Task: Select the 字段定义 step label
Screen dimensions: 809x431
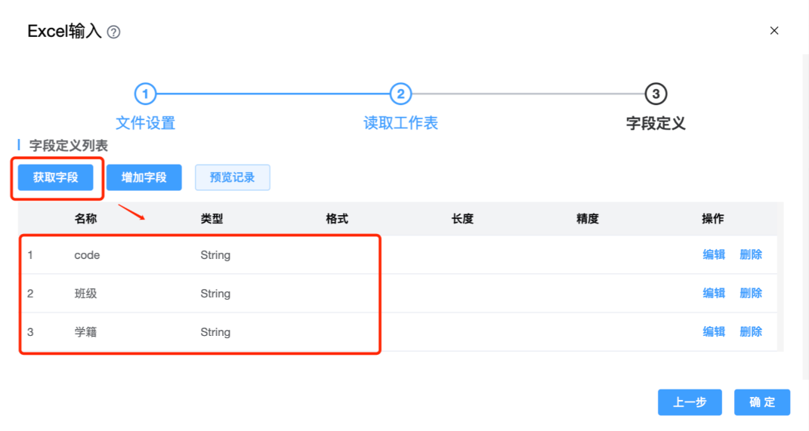Action: pos(656,123)
